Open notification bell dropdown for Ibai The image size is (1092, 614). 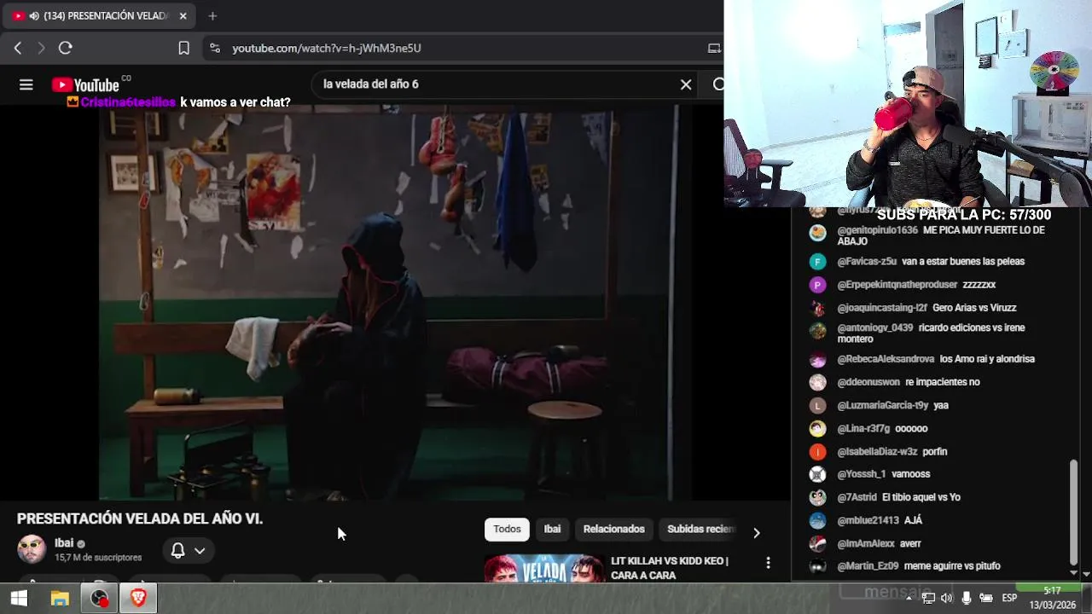click(x=188, y=551)
